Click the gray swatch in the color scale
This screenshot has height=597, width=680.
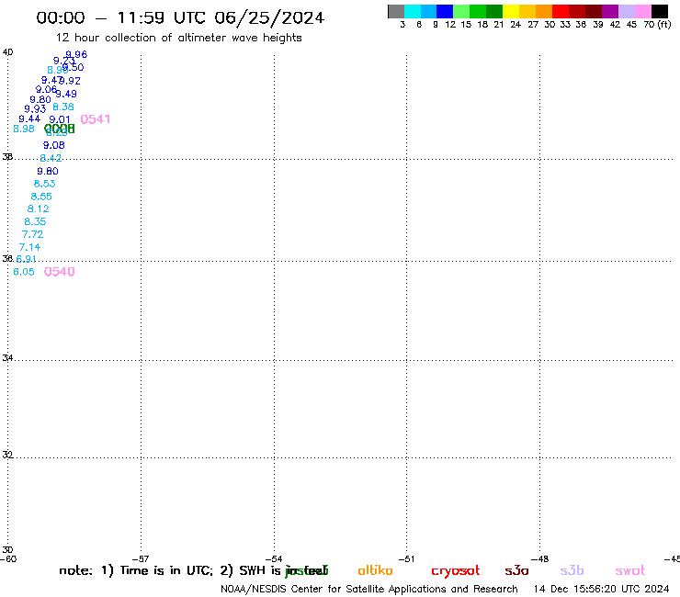coord(396,11)
